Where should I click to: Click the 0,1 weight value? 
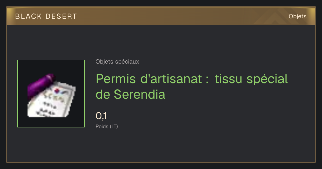point(101,116)
